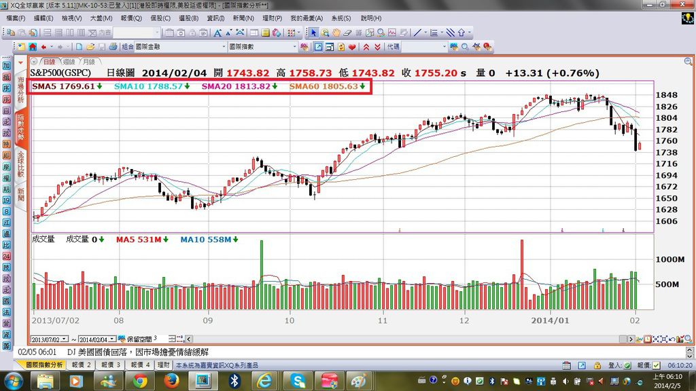696x391 pixels.
Task: Launch Firefox from the Windows taskbar
Action: [x=171, y=381]
